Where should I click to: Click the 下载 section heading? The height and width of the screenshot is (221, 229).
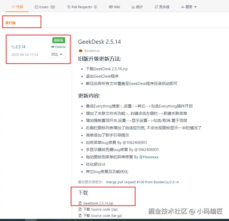coord(83,193)
